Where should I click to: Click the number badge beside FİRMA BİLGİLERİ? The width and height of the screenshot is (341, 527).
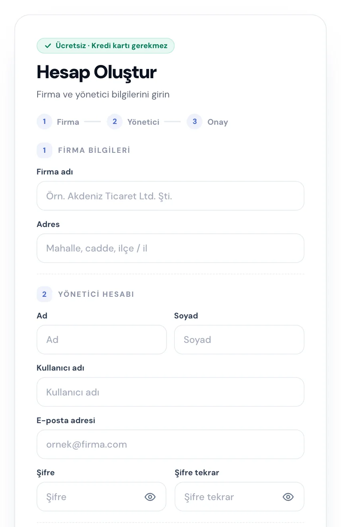pyautogui.click(x=44, y=150)
